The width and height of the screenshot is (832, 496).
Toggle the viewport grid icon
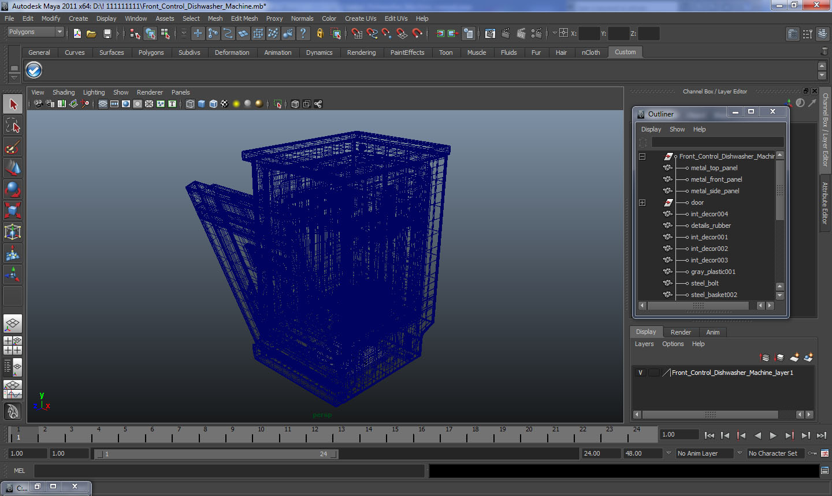click(x=103, y=104)
